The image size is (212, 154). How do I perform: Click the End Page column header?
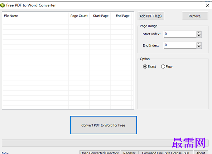point(121,16)
